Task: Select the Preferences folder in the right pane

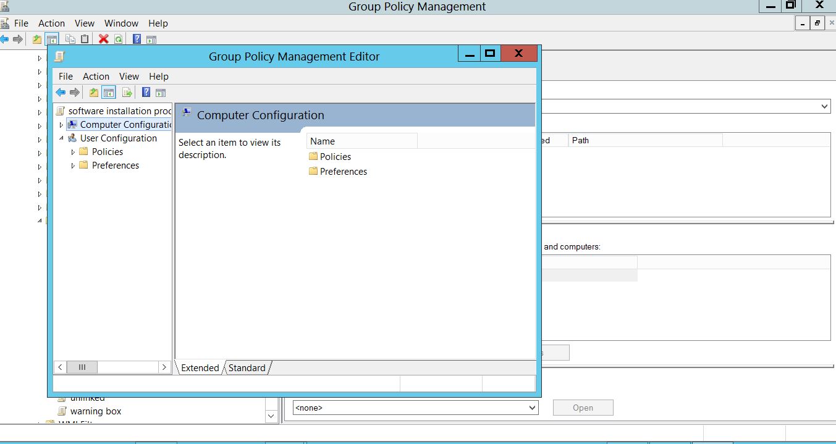Action: pos(343,172)
